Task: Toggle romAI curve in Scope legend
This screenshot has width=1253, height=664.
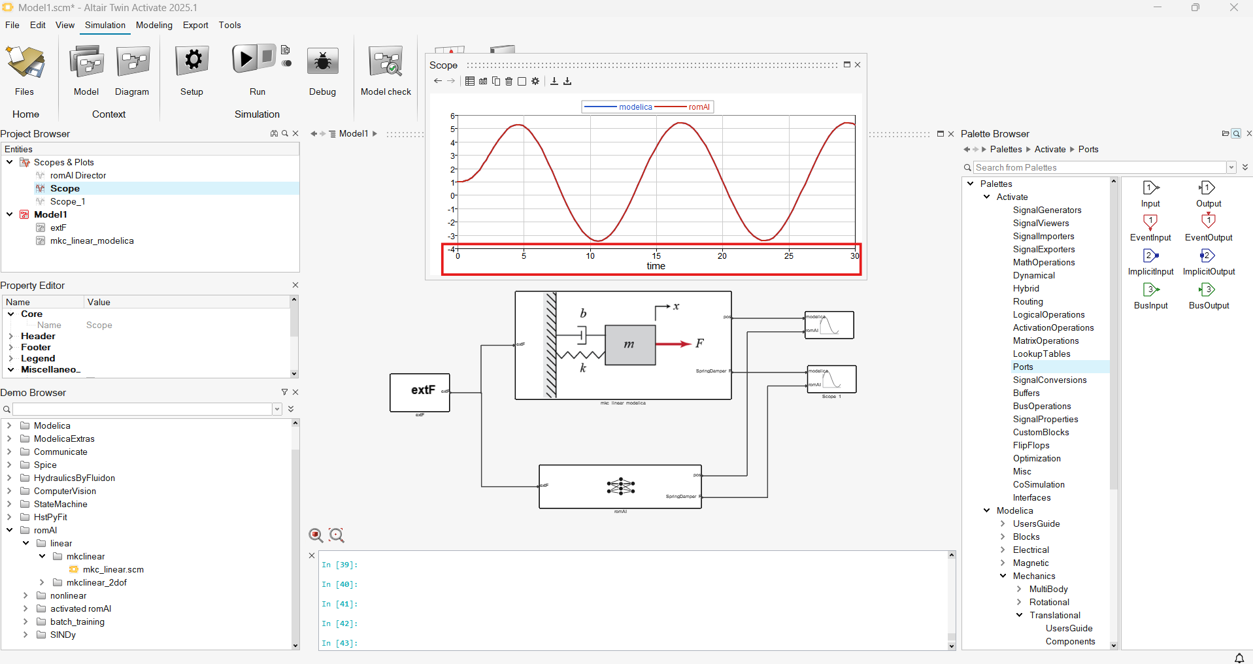Action: point(682,107)
